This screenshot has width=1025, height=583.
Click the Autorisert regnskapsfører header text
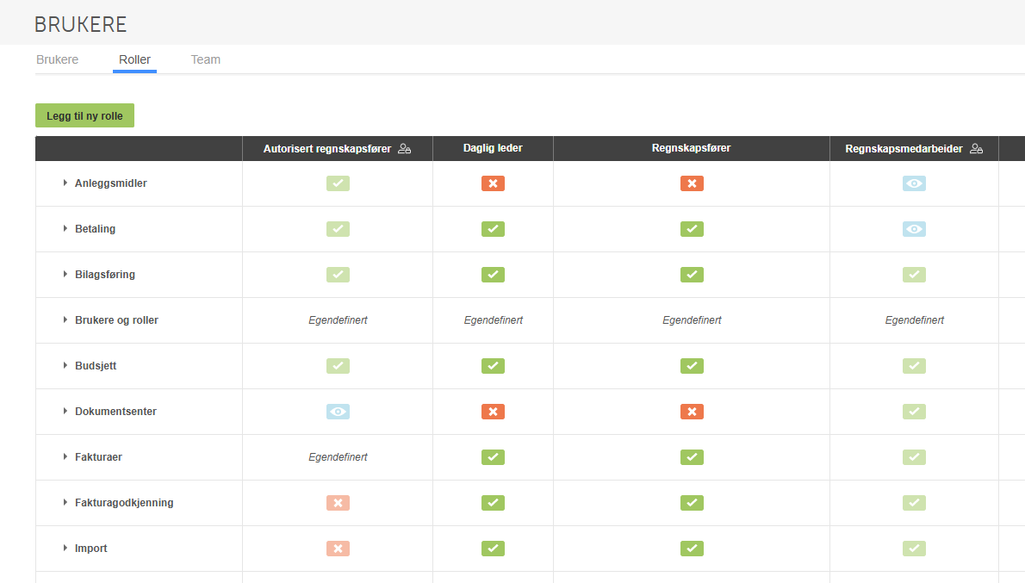click(x=326, y=149)
